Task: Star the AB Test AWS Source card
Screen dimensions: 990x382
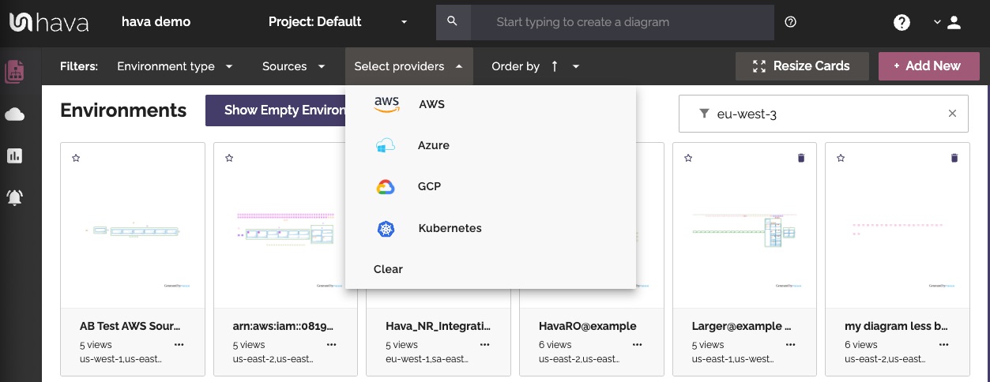Action: (76, 158)
